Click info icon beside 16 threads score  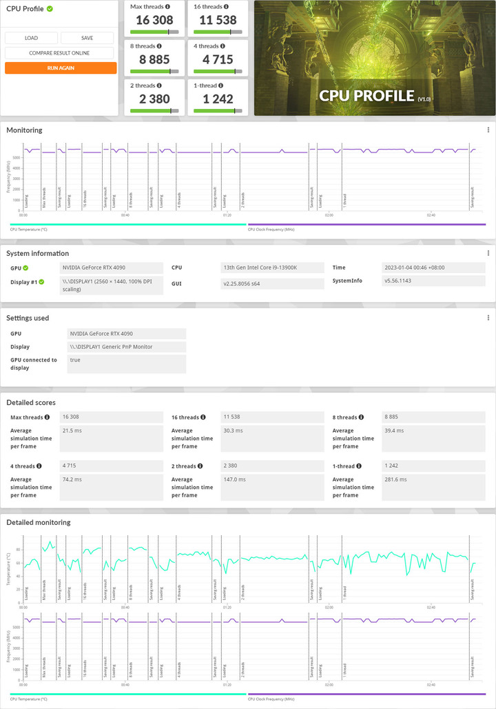pyautogui.click(x=227, y=7)
